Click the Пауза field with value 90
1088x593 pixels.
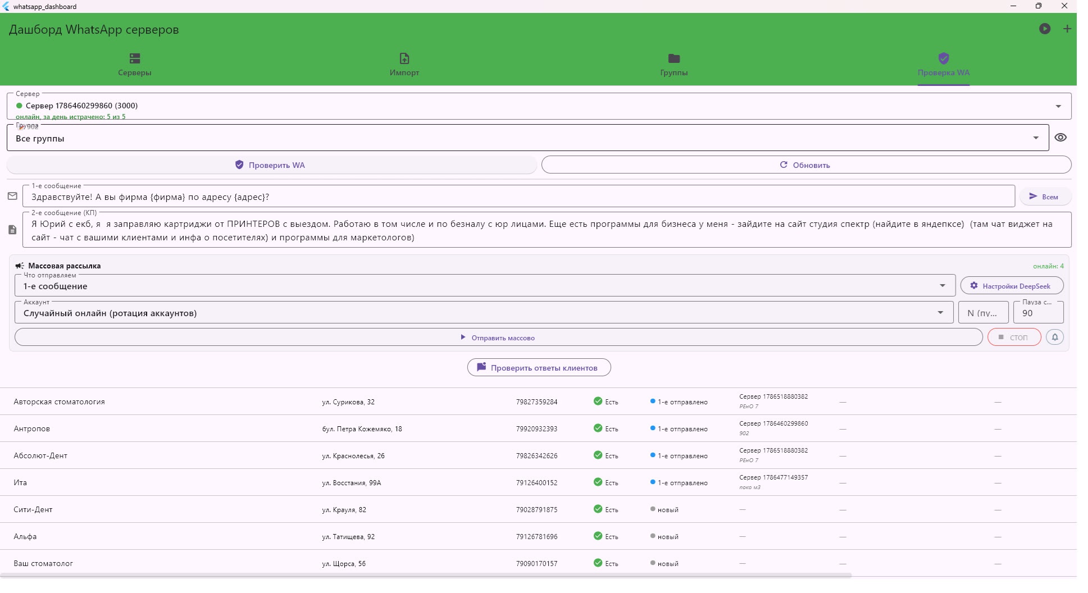pyautogui.click(x=1038, y=313)
